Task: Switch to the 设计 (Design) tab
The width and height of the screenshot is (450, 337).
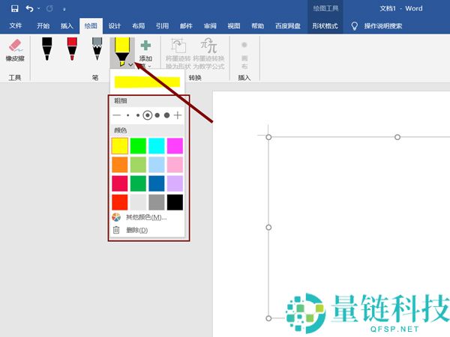Action: (114, 25)
